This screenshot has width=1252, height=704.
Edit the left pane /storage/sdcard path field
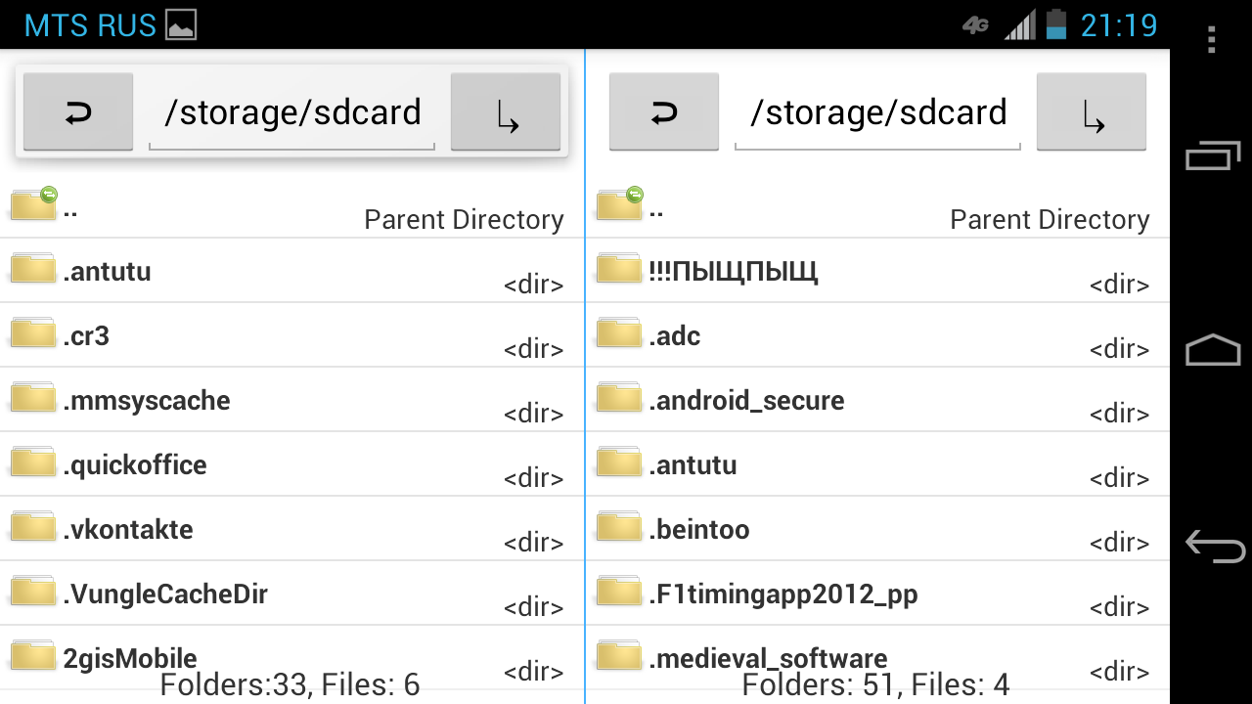[291, 113]
